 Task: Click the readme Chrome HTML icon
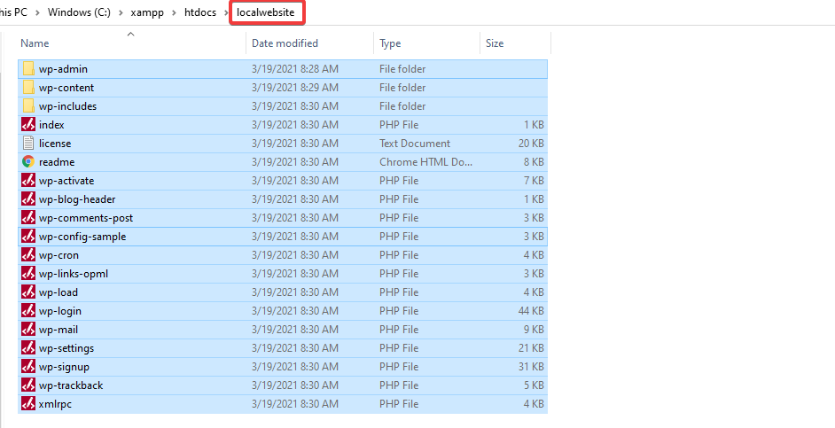[28, 162]
